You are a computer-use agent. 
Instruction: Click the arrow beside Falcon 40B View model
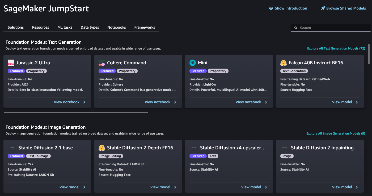[x=357, y=102]
